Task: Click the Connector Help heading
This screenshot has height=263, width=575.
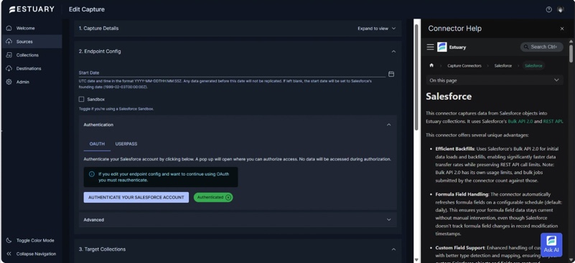Action: point(454,29)
